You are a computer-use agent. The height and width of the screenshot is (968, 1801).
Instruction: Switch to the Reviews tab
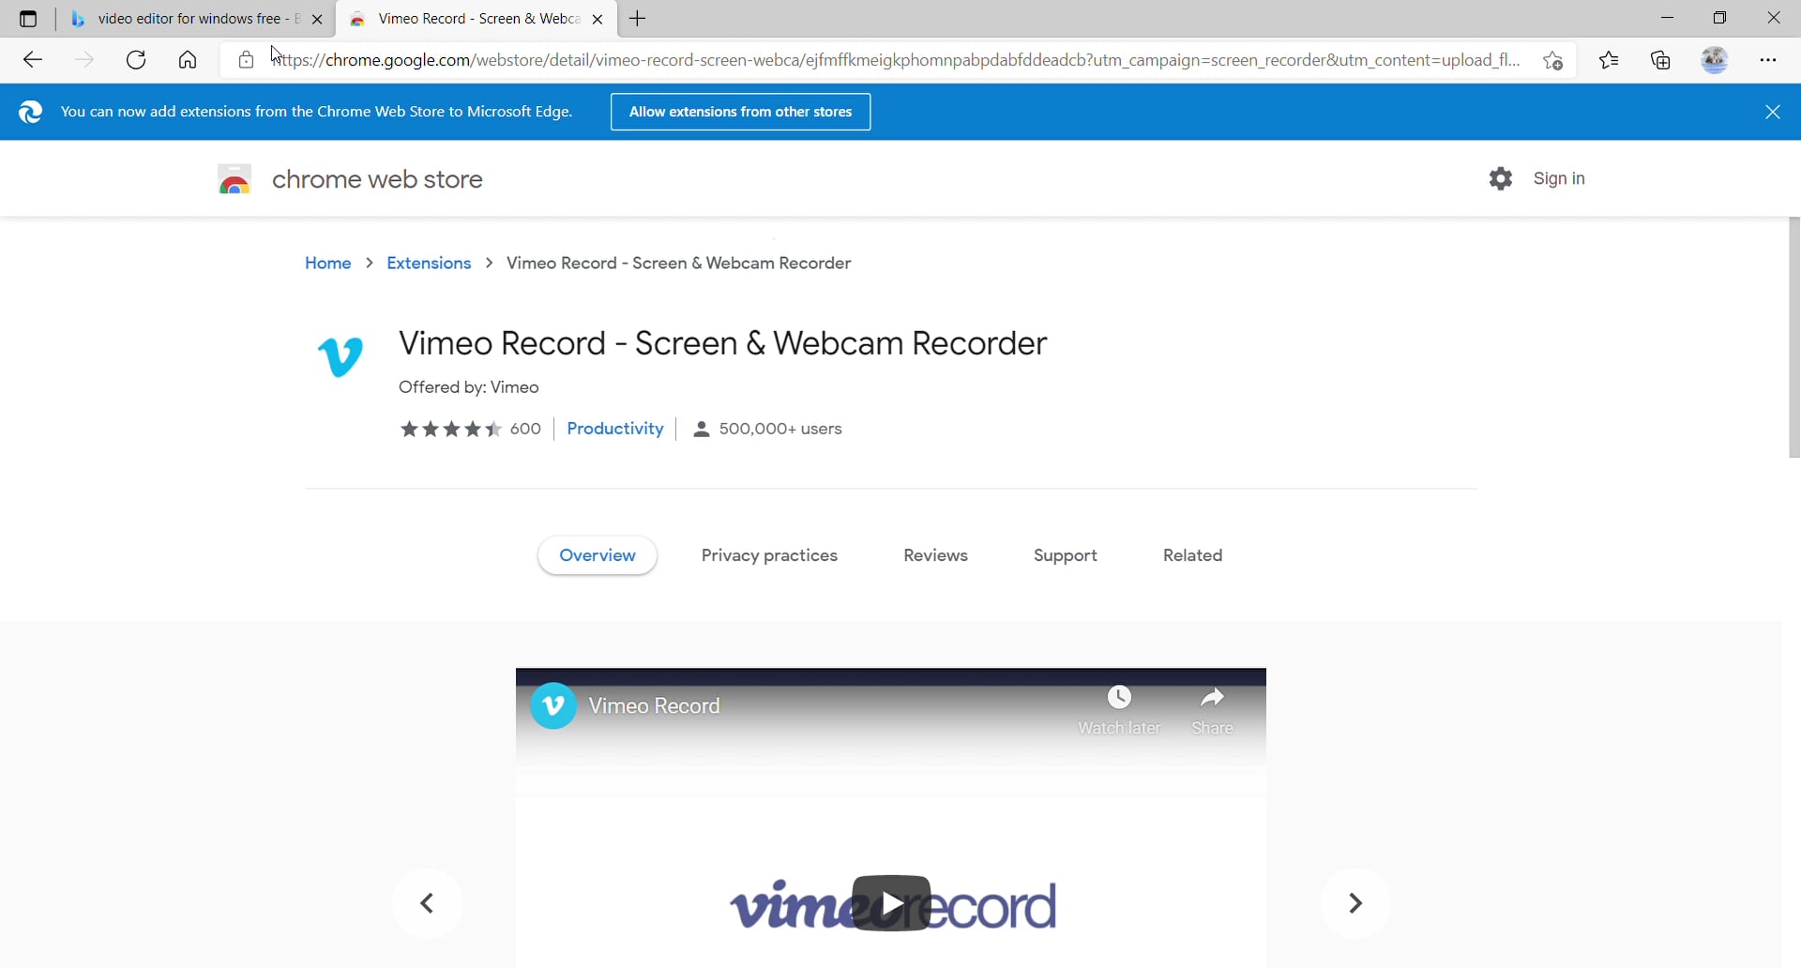pos(935,555)
